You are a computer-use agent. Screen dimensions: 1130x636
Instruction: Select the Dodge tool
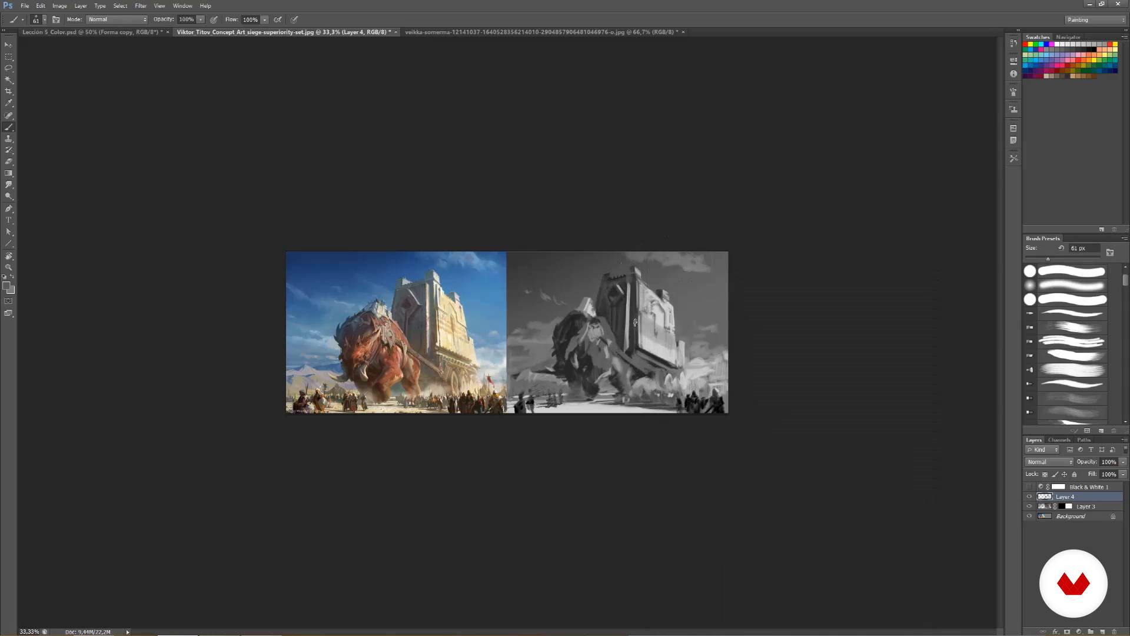click(8, 196)
